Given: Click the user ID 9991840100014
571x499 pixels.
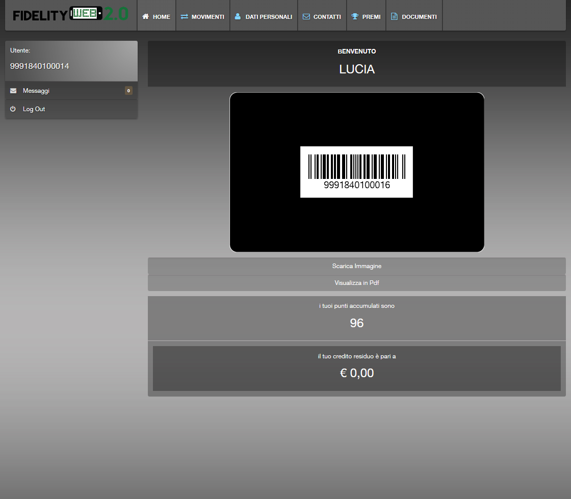Looking at the screenshot, I should 40,66.
